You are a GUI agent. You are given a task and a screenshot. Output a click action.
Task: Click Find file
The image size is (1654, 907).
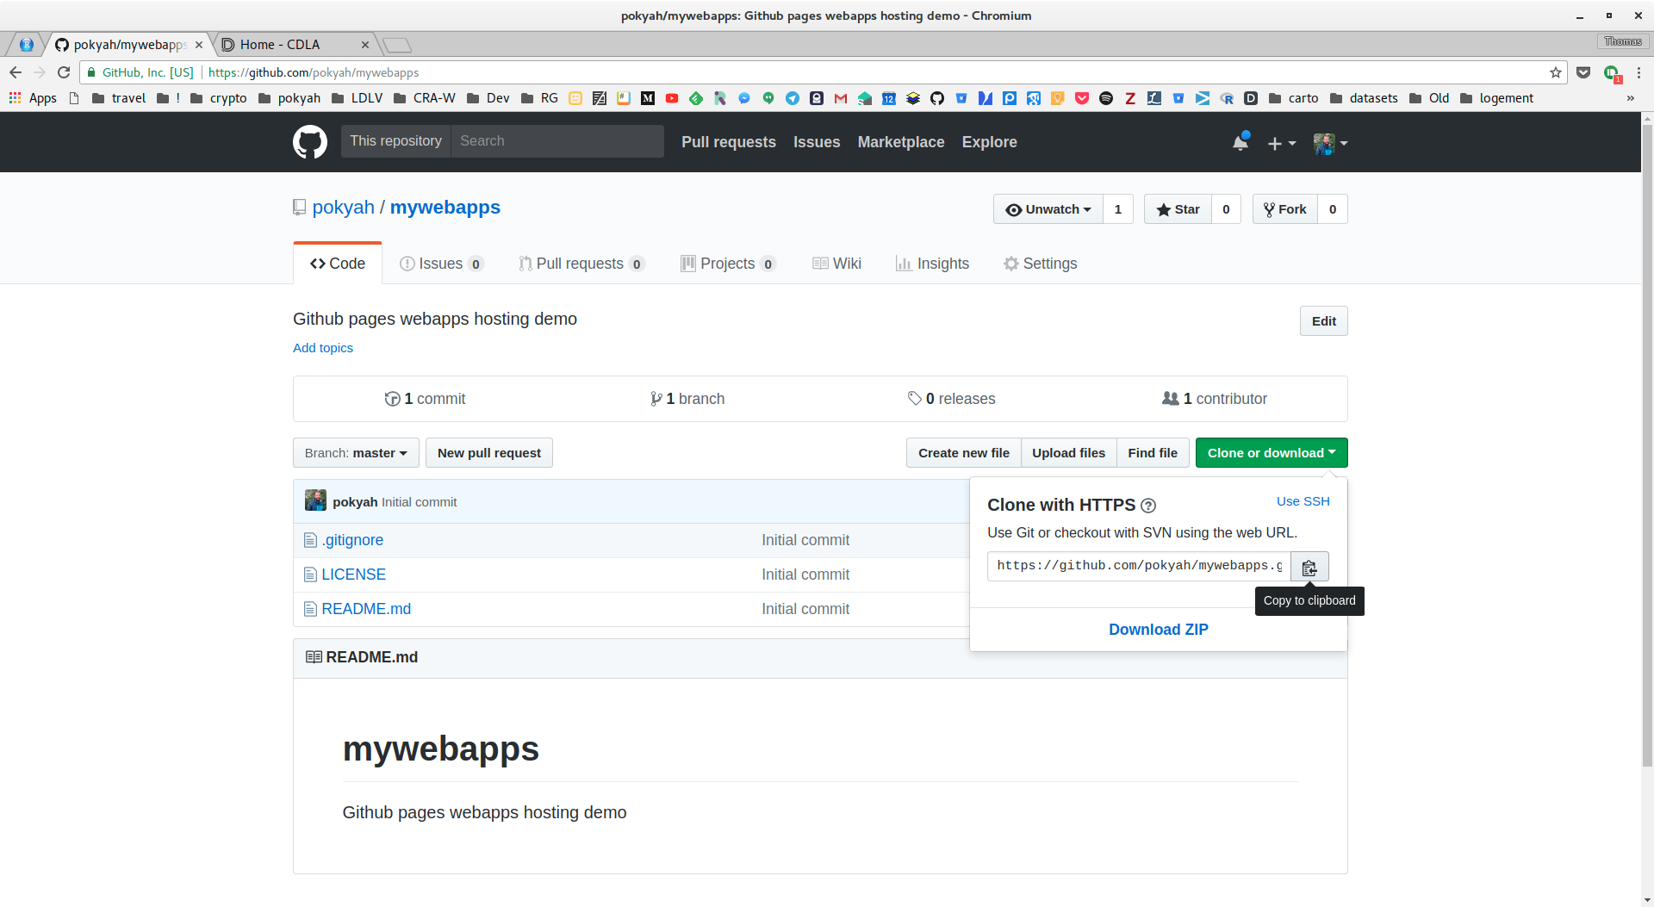click(1153, 453)
